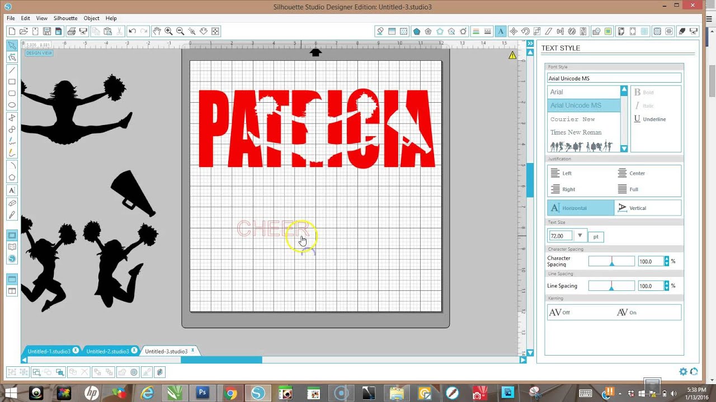Choose the Draw a Regular Polygon tool
Screen dimensions: 716x402
[x=12, y=178]
